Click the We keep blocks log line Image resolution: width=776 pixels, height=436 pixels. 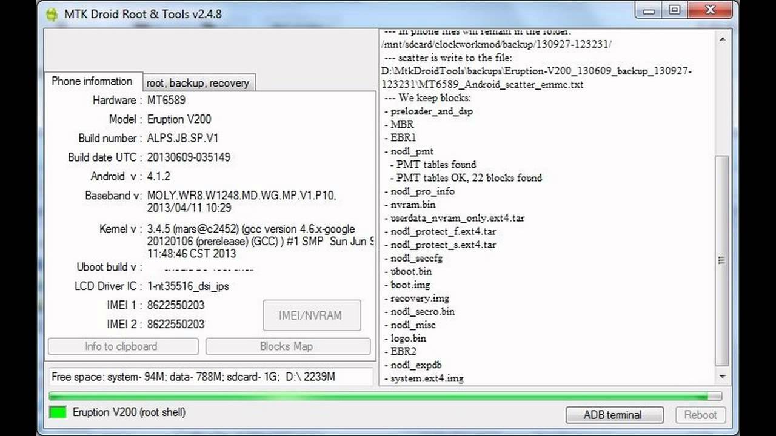tap(427, 97)
